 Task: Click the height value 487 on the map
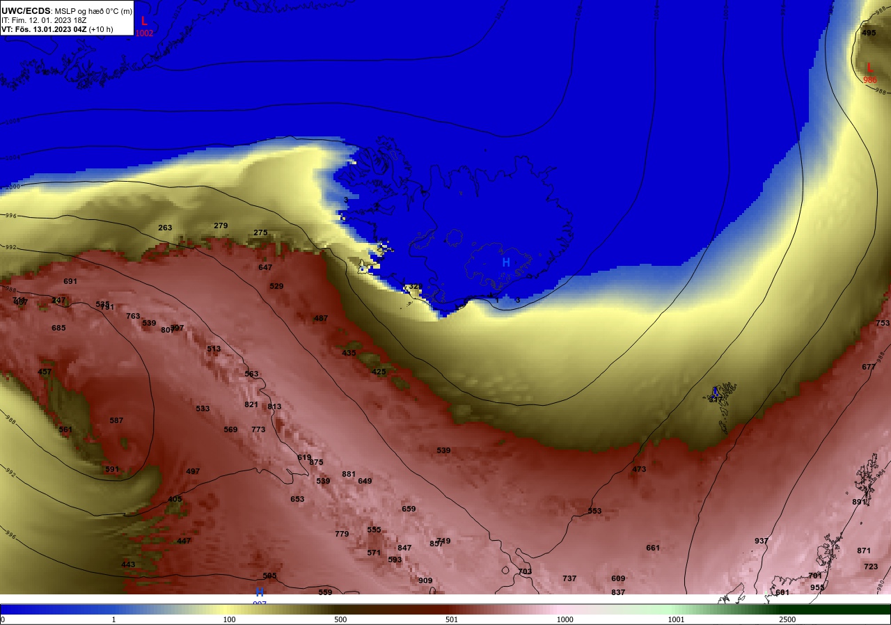(x=321, y=319)
